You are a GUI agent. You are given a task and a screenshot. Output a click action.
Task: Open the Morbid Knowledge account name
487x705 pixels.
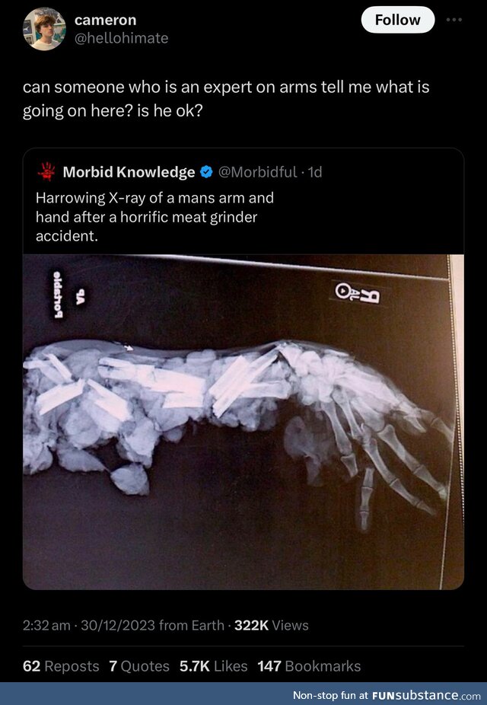click(x=129, y=172)
